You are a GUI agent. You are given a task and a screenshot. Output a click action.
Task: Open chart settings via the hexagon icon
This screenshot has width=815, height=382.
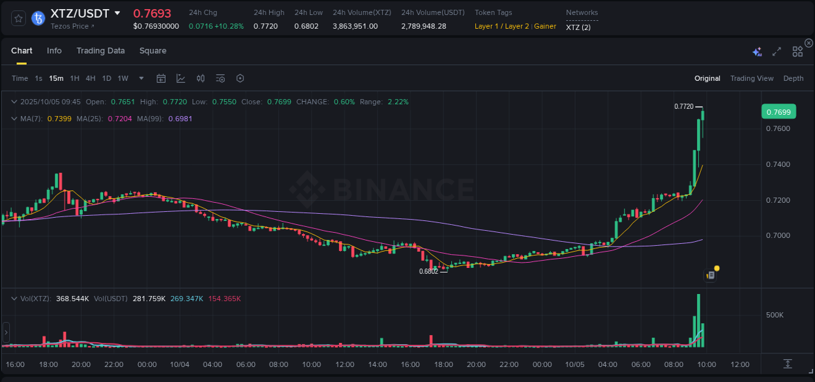(x=240, y=78)
